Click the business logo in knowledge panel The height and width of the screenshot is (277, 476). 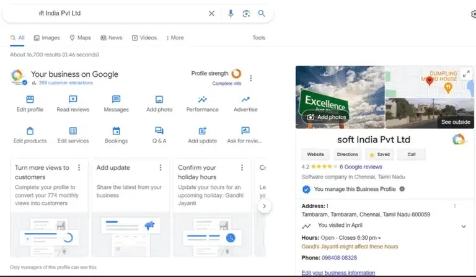click(459, 139)
